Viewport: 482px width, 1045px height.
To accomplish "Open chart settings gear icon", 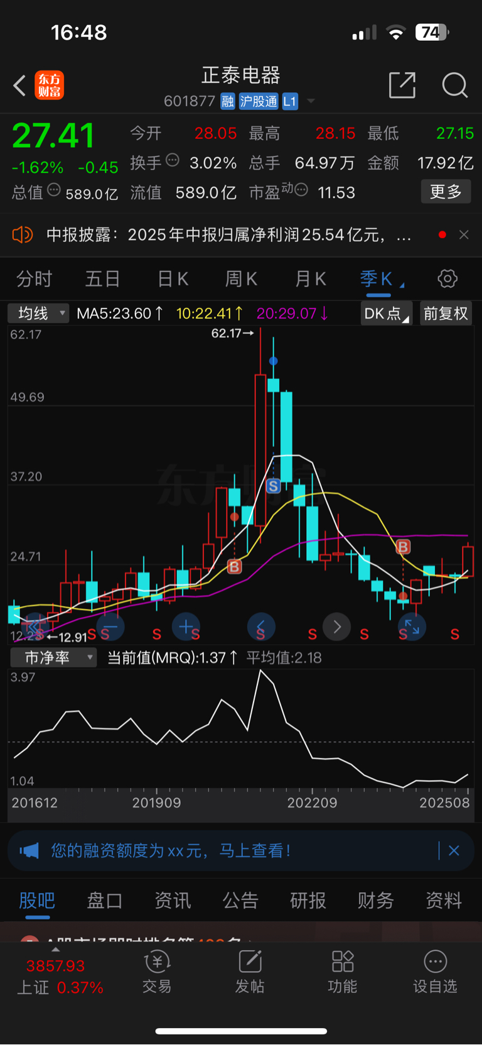I will click(447, 278).
